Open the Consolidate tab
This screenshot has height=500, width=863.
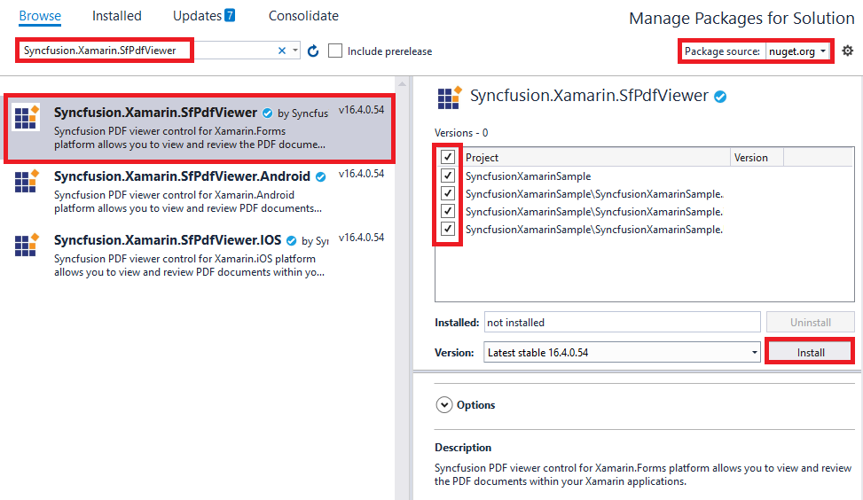[303, 16]
